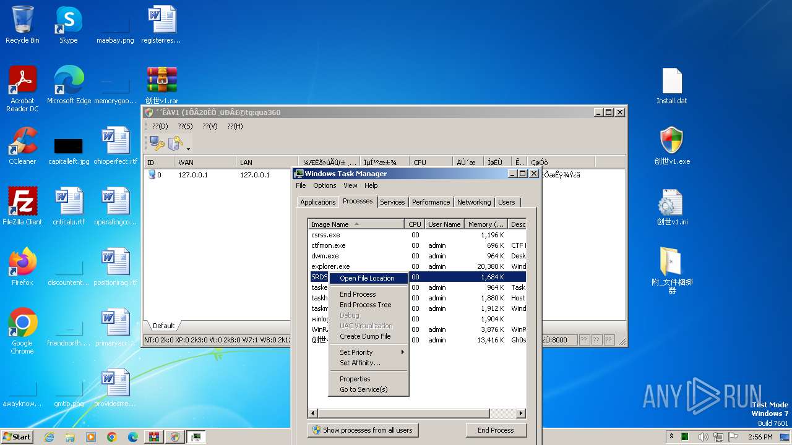The image size is (792, 445).
Task: Choose End Process in the context menu
Action: pyautogui.click(x=369, y=294)
